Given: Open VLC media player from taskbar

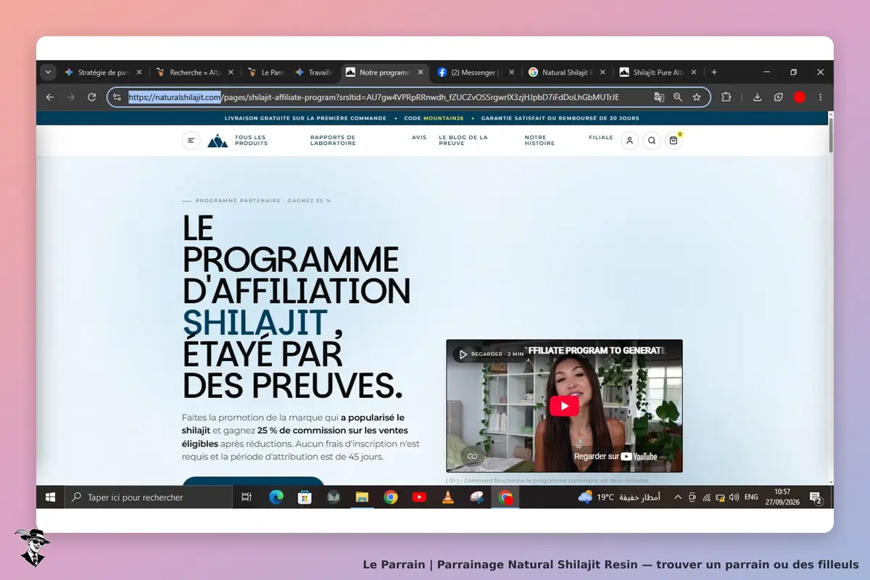Looking at the screenshot, I should pos(448,497).
